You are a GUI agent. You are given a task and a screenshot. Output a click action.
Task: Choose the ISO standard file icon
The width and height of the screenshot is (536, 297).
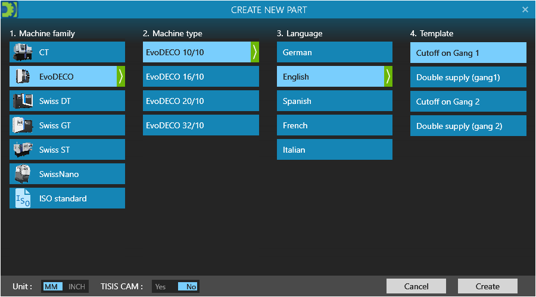click(x=23, y=198)
